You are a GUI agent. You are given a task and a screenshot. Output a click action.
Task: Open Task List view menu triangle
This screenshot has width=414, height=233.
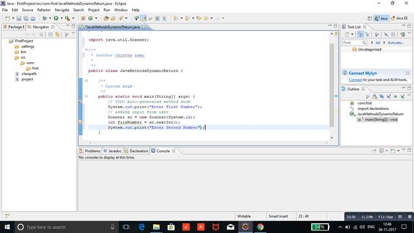(409, 33)
